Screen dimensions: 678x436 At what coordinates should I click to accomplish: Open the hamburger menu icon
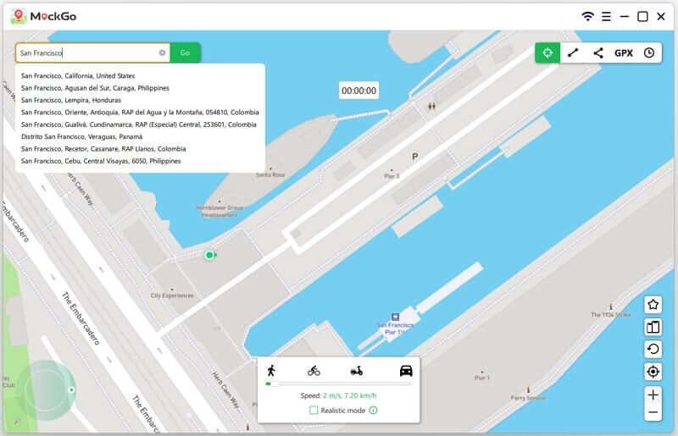606,16
